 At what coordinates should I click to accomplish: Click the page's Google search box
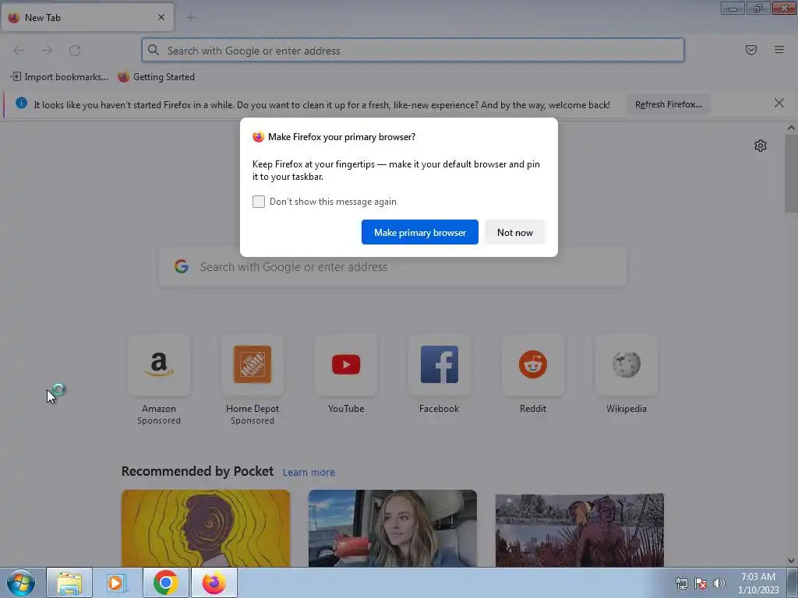pyautogui.click(x=393, y=267)
